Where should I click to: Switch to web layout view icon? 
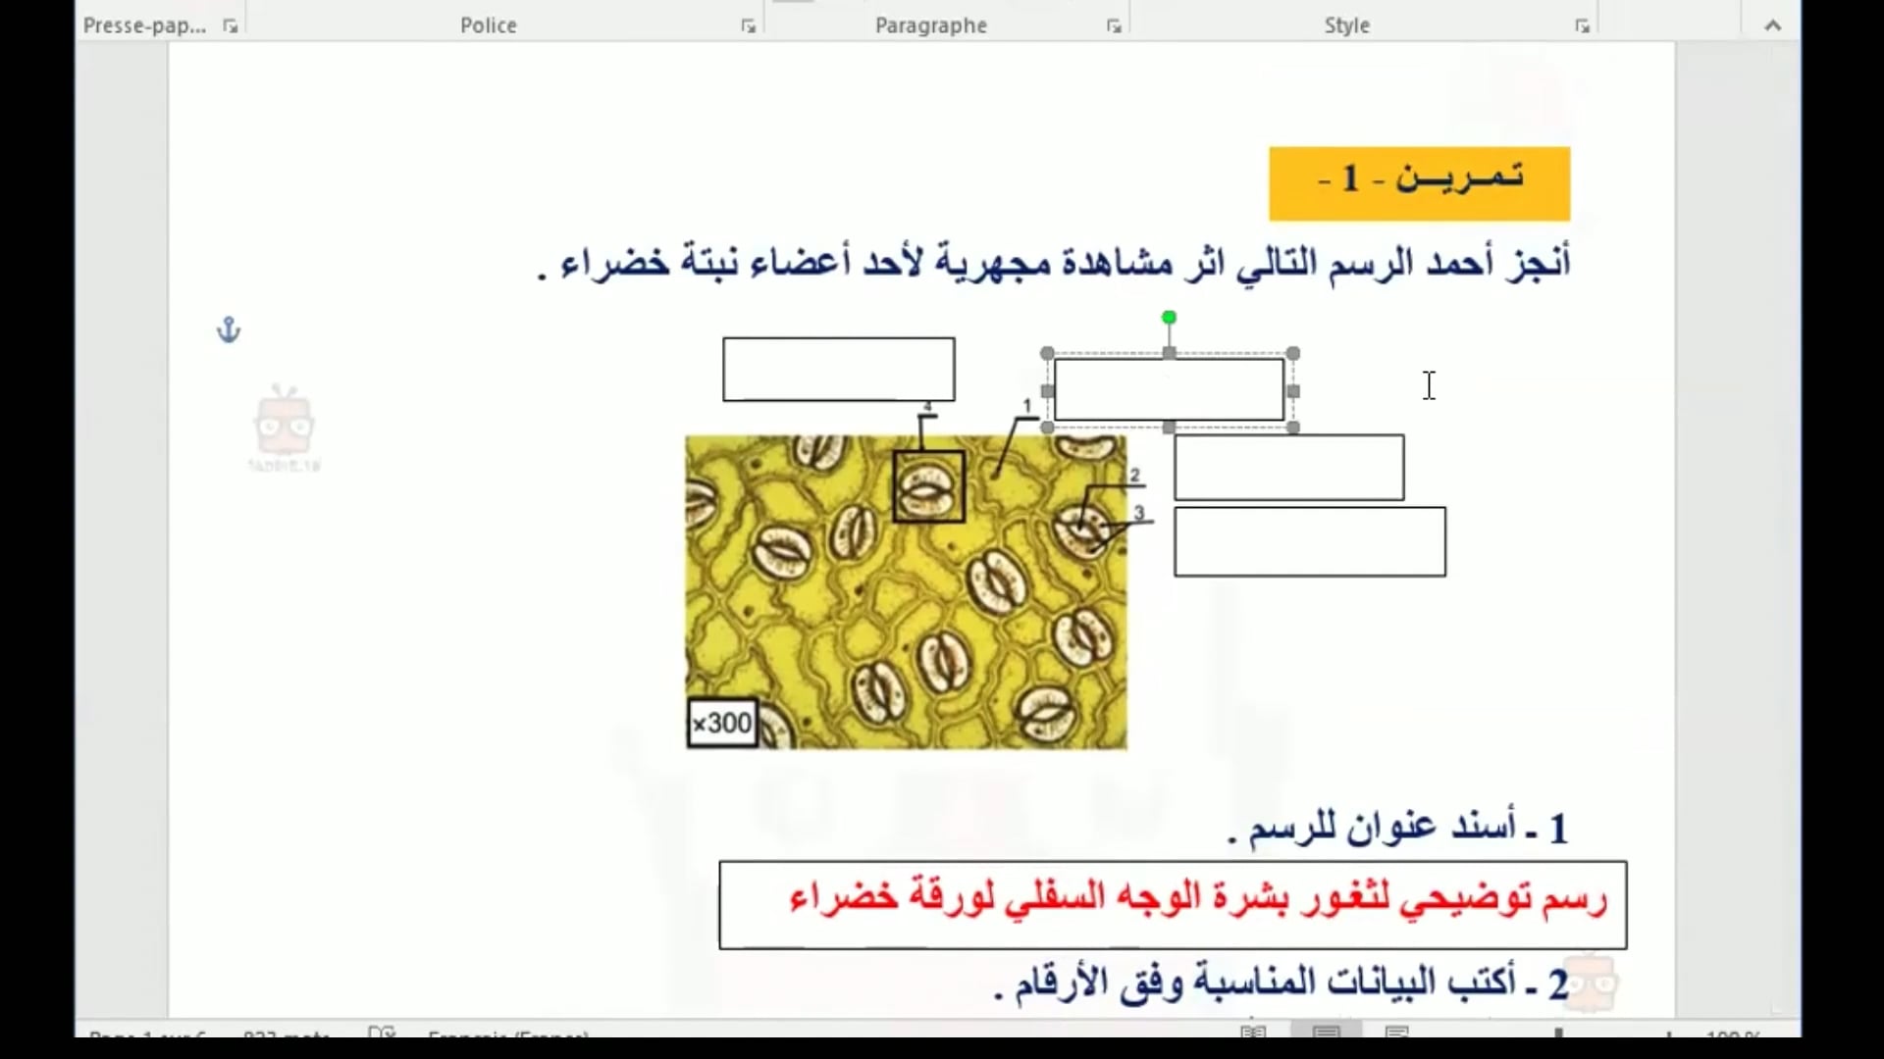click(1397, 1032)
